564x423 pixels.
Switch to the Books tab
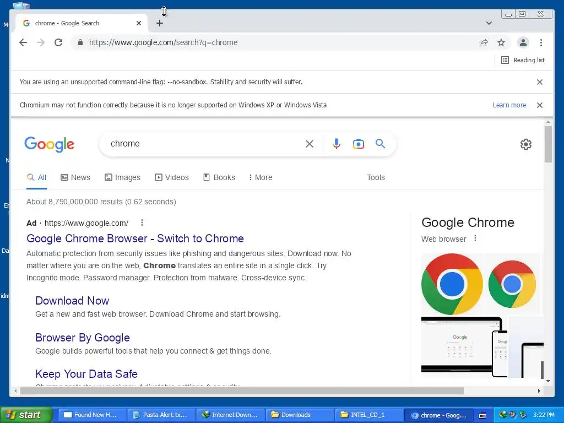pyautogui.click(x=219, y=178)
